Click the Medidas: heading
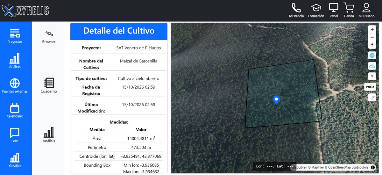Image resolution: width=382 pixels, height=175 pixels. [119, 122]
